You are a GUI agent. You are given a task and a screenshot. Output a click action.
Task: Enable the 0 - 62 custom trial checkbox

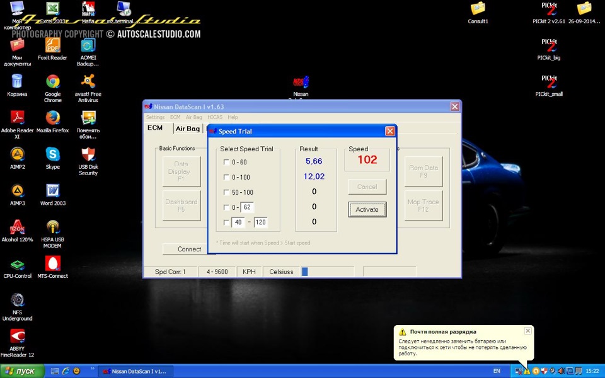tap(226, 207)
